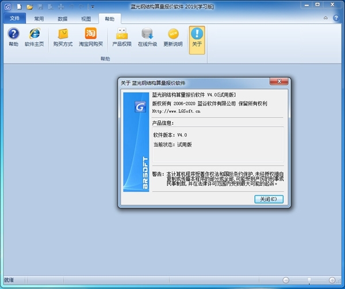Expand the quick access toolbar customize arrow
345x289 pixels.
(x=93, y=7)
